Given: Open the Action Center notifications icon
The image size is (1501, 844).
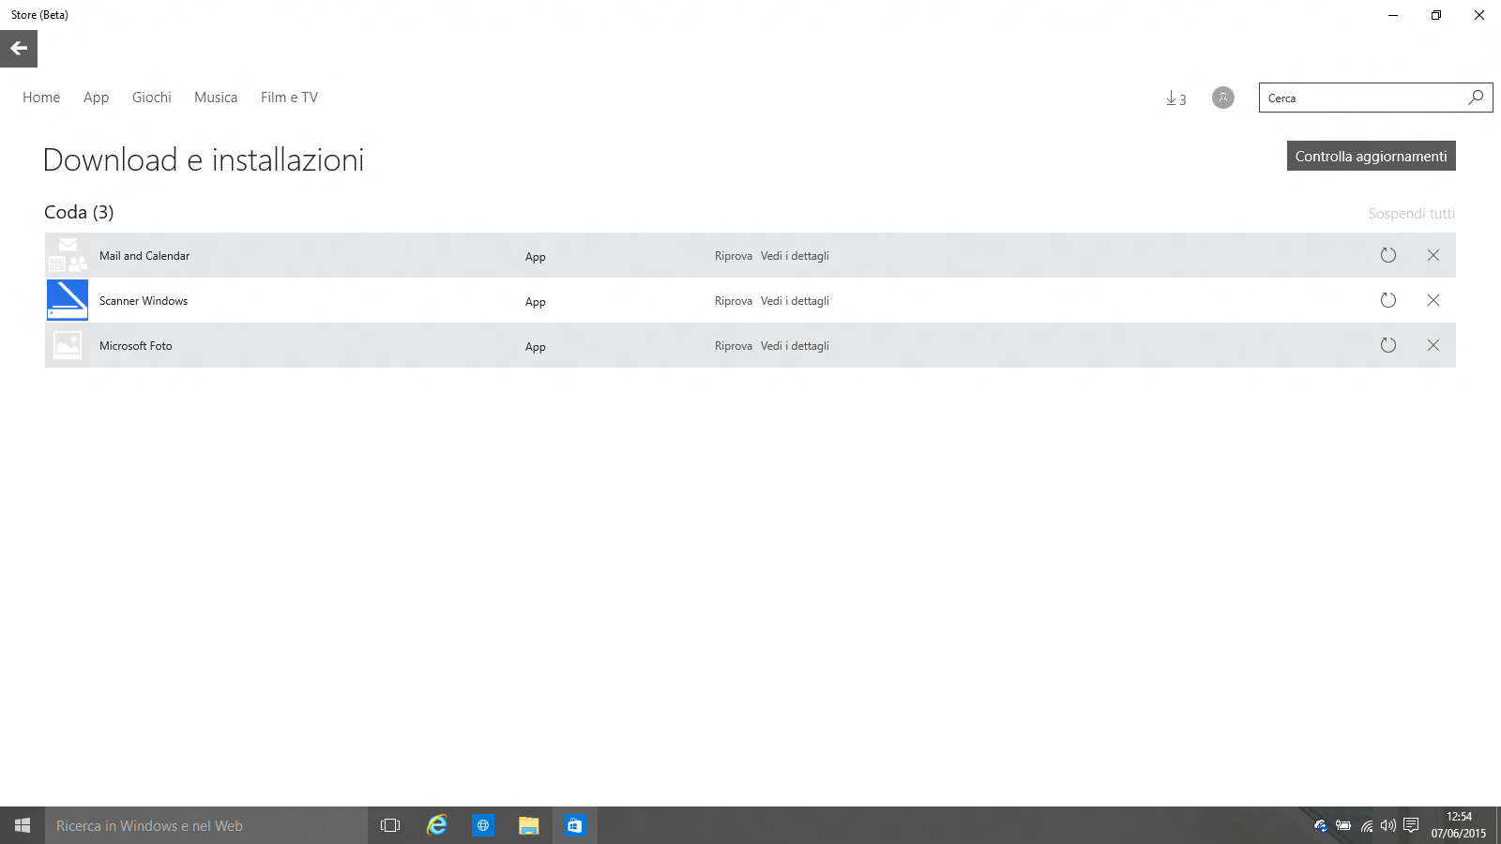Looking at the screenshot, I should click(x=1411, y=826).
